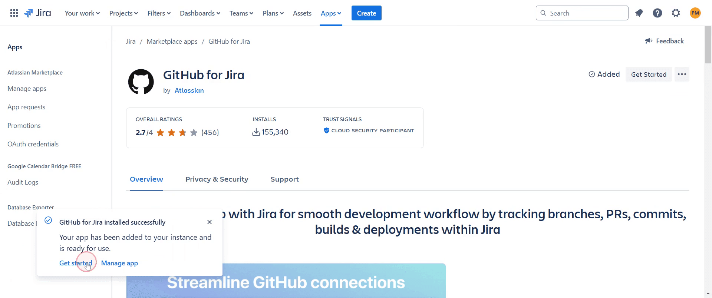Screen dimensions: 712x298
Task: Click the Search input field
Action: tap(582, 13)
